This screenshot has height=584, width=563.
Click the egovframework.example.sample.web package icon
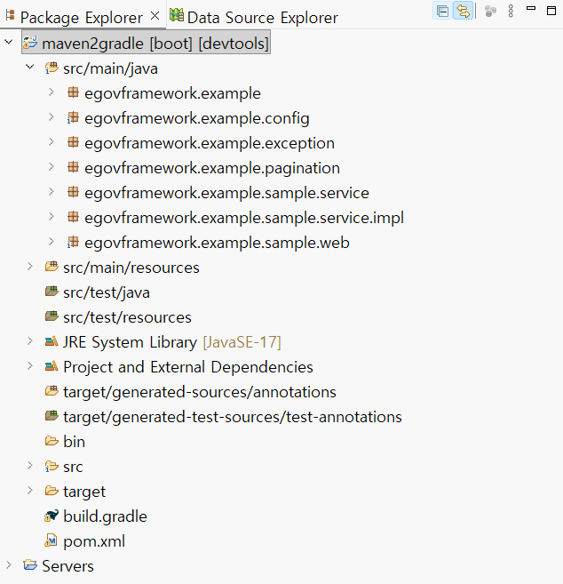coord(73,242)
